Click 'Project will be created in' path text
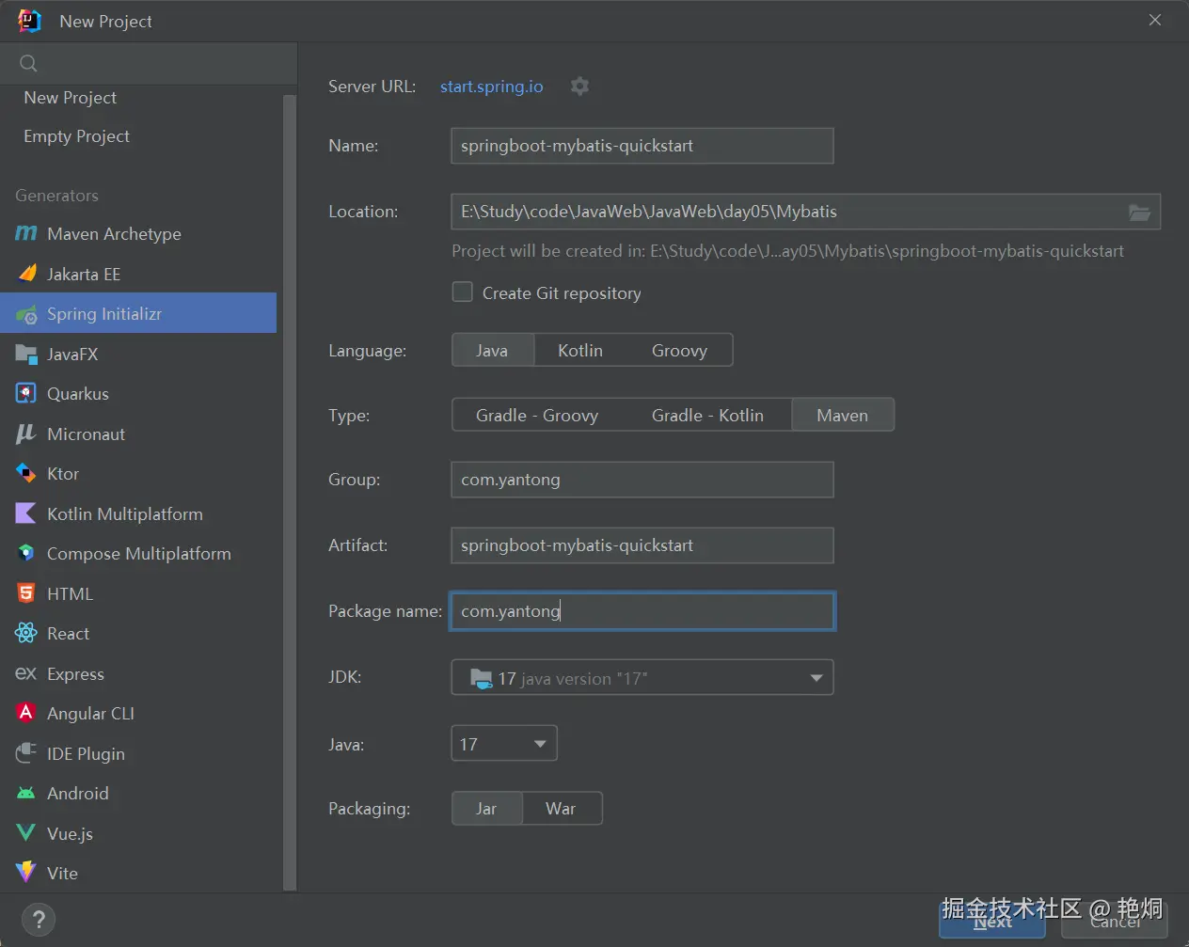Screen dimensions: 1189x947 (788, 251)
